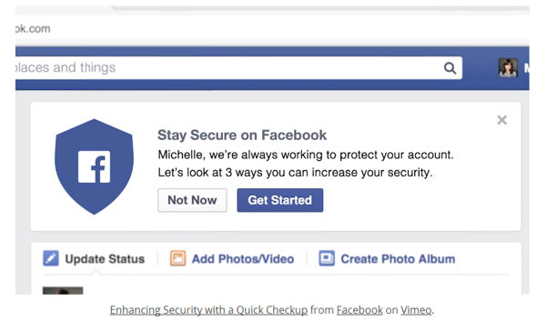Image resolution: width=546 pixels, height=331 pixels.
Task: Follow the Facebook link in the caption
Action: click(x=359, y=310)
